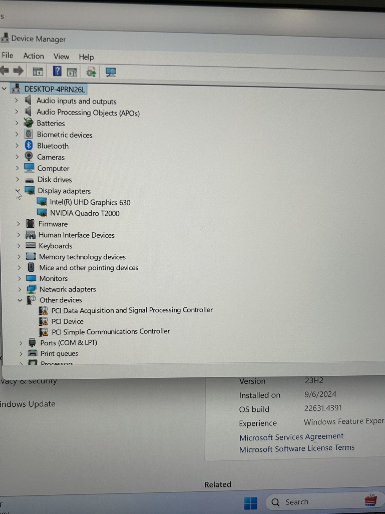Click the Keyboards category icon
The width and height of the screenshot is (385, 514).
click(x=30, y=245)
